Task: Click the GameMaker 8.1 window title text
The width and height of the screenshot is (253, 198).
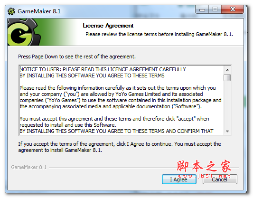Action: (39, 11)
